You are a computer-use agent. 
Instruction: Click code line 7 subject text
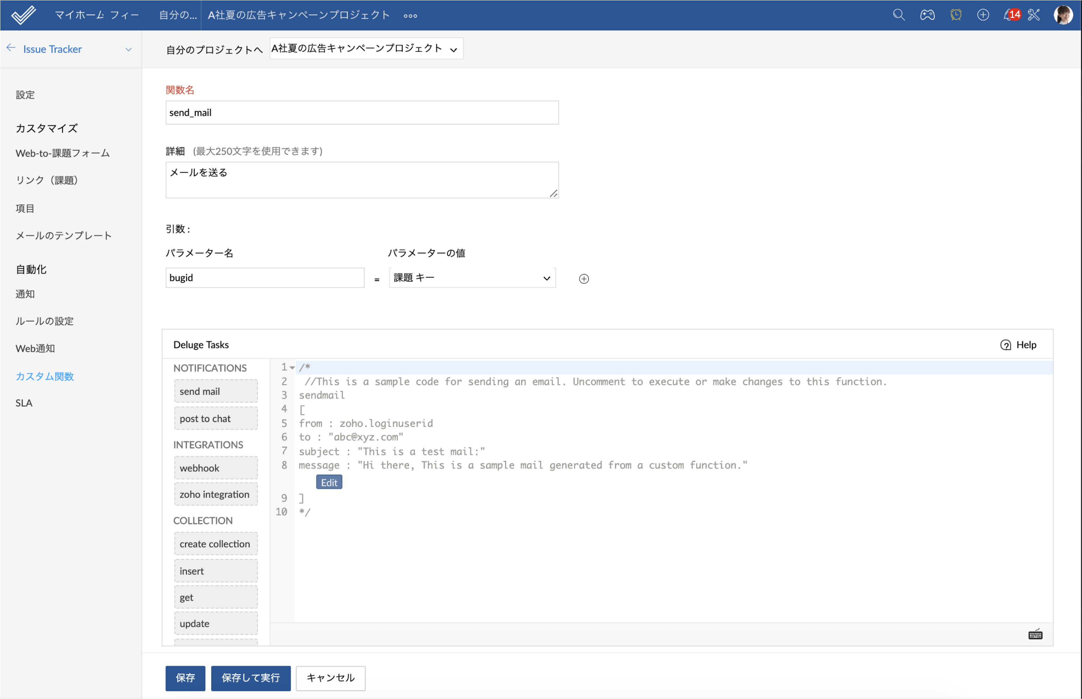tap(392, 452)
